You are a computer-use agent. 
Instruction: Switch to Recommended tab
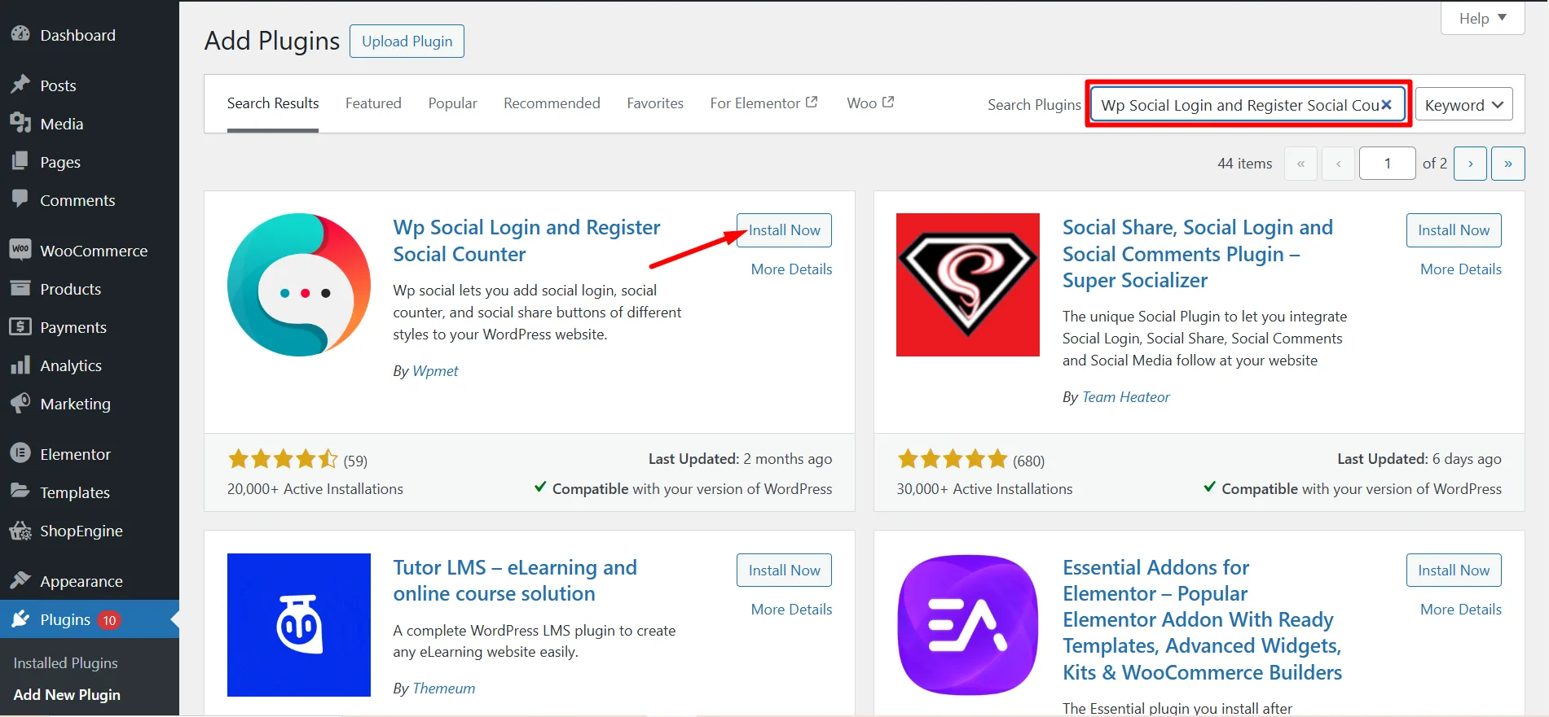[552, 103]
